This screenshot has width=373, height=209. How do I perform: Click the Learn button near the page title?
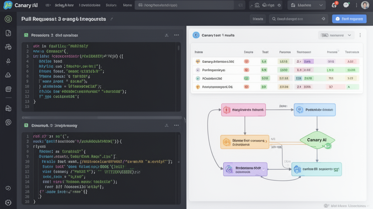coord(259,19)
